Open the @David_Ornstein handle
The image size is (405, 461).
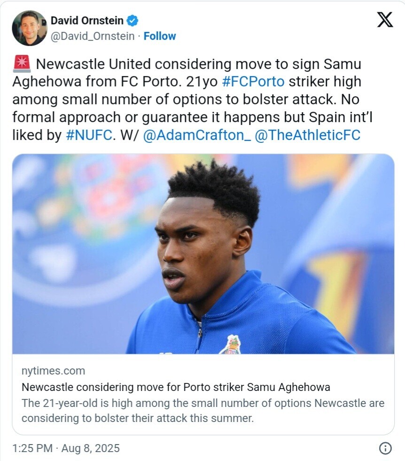[x=93, y=36]
